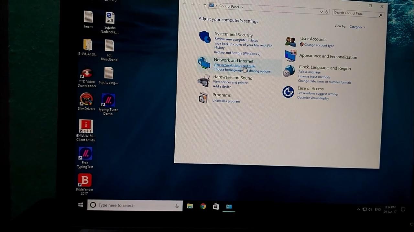Open the Network and Internet globe icon

tap(204, 63)
